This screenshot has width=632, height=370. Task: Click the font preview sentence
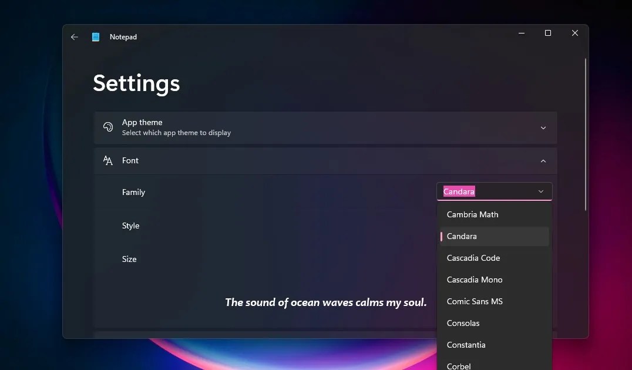pos(327,302)
